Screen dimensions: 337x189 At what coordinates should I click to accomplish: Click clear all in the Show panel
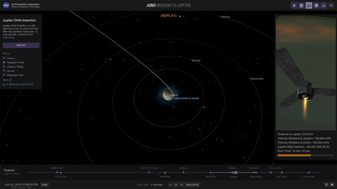point(7,79)
